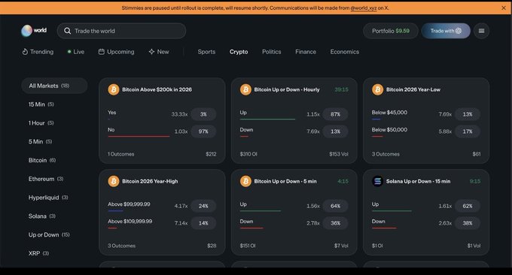Follow the @world_xyz link in banner
The width and height of the screenshot is (512, 275).
click(x=364, y=8)
